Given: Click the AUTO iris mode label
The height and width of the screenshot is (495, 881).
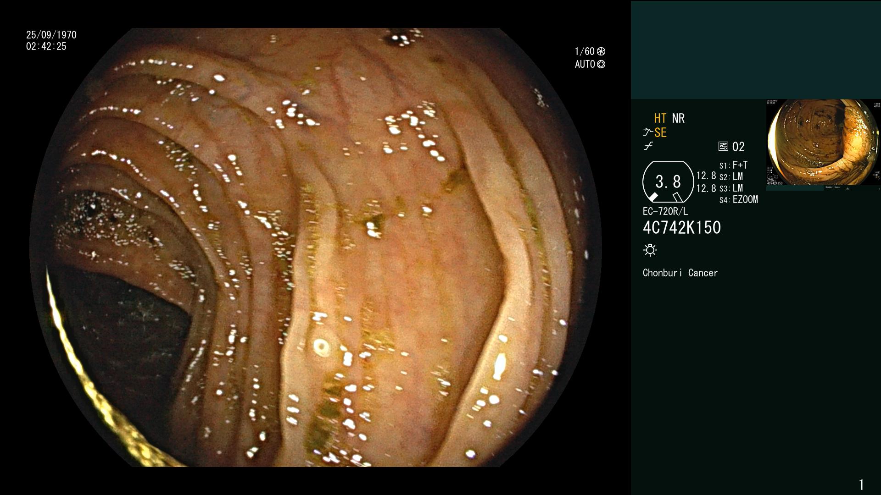Looking at the screenshot, I should [585, 64].
